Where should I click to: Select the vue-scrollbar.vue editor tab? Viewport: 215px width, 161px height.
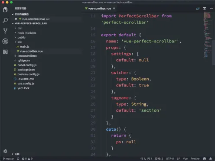(x=100, y=9)
